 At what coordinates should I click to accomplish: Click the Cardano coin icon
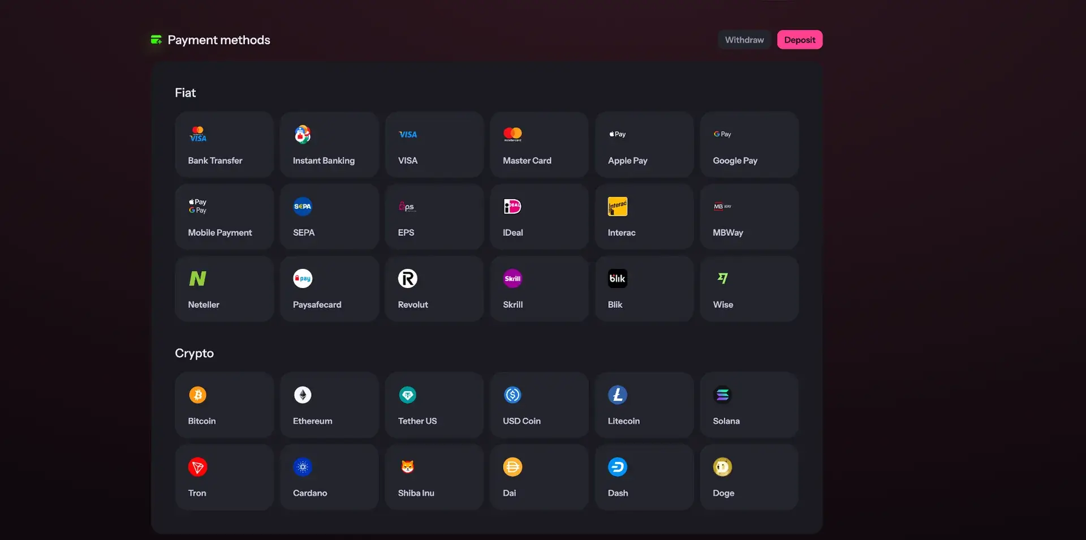coord(303,466)
